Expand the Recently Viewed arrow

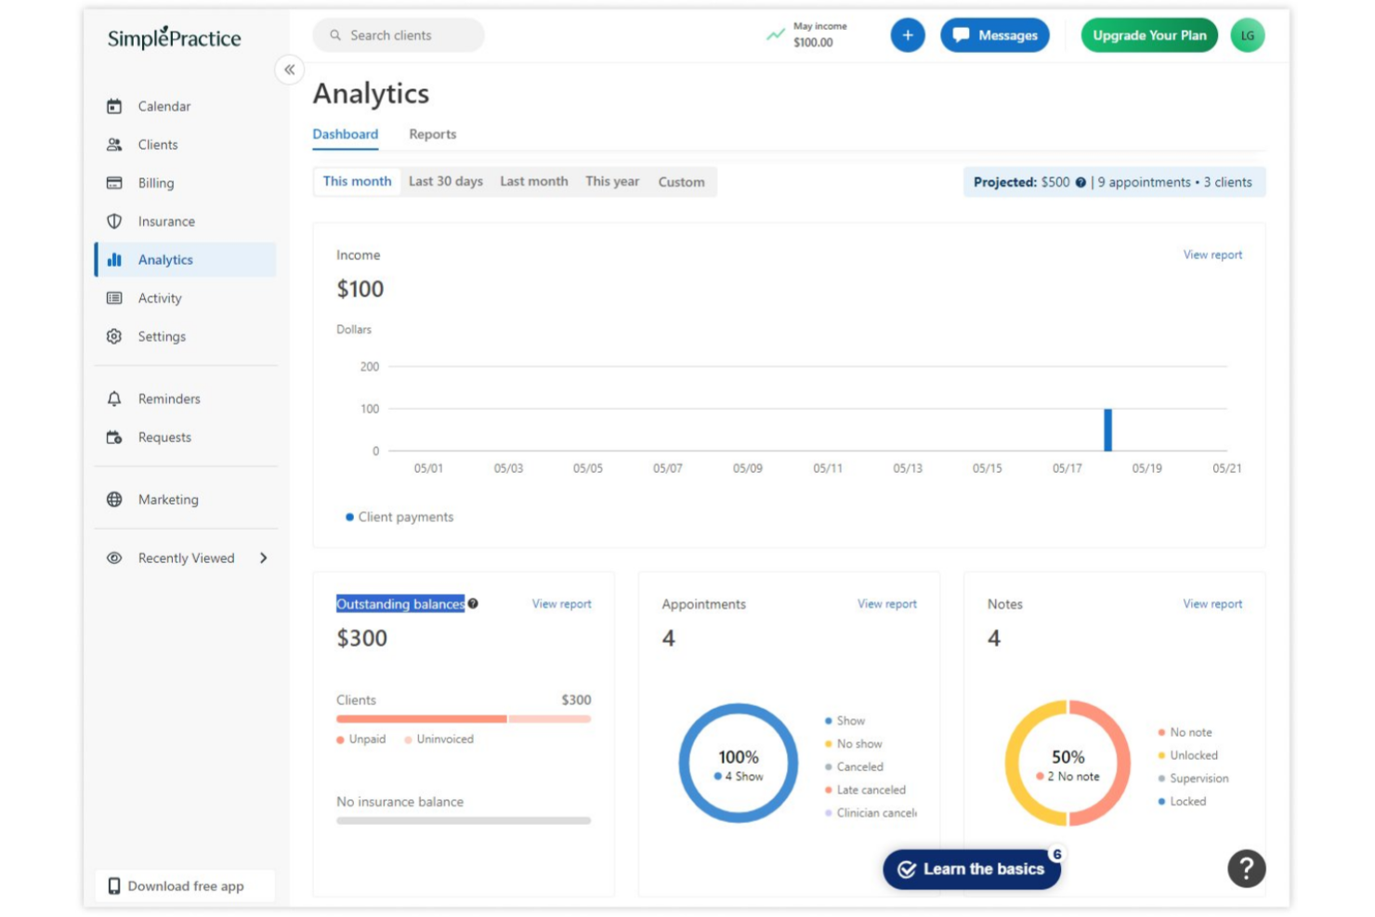coord(264,558)
